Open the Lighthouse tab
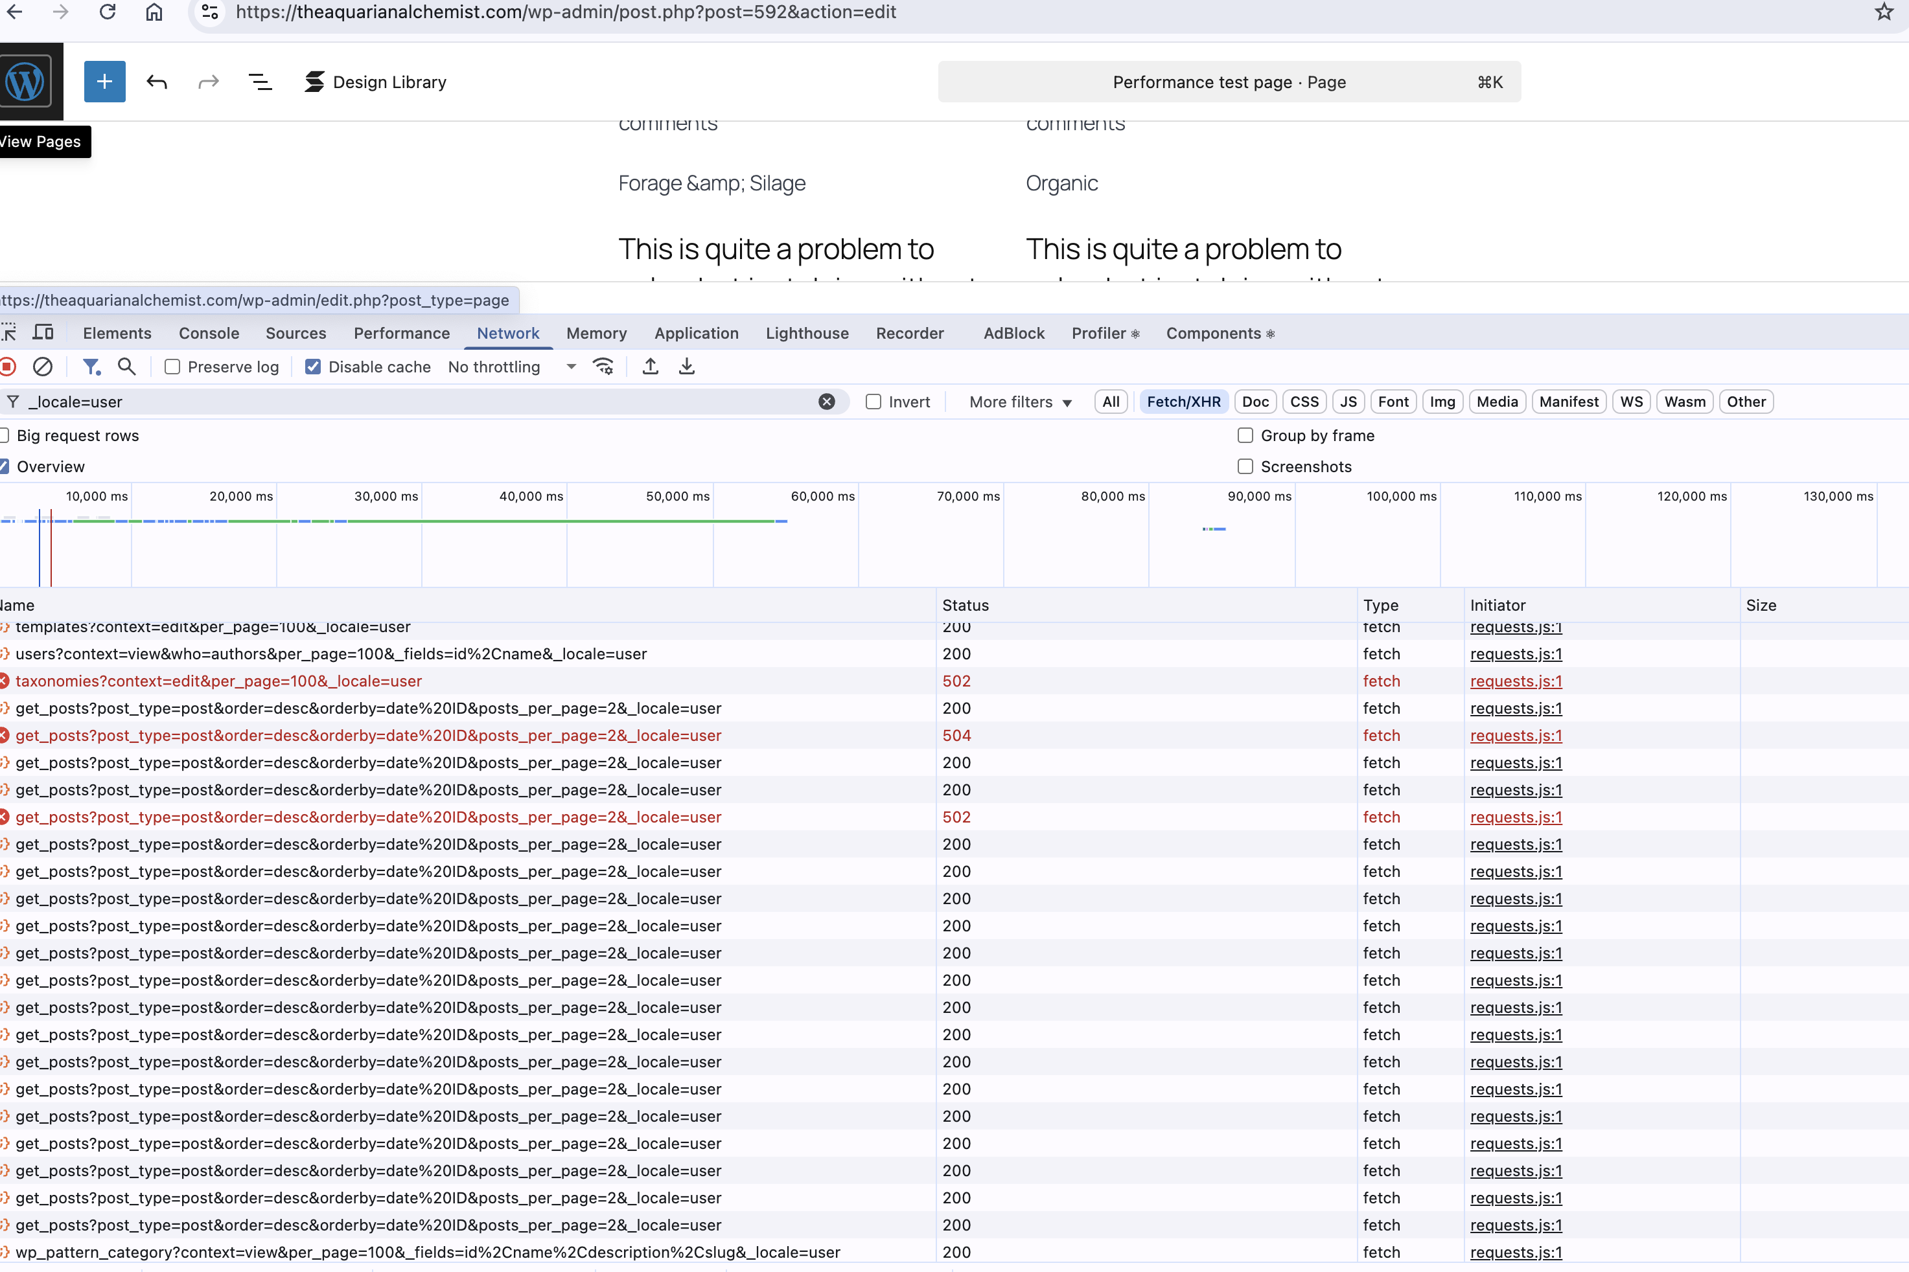Image resolution: width=1909 pixels, height=1272 pixels. coord(807,334)
